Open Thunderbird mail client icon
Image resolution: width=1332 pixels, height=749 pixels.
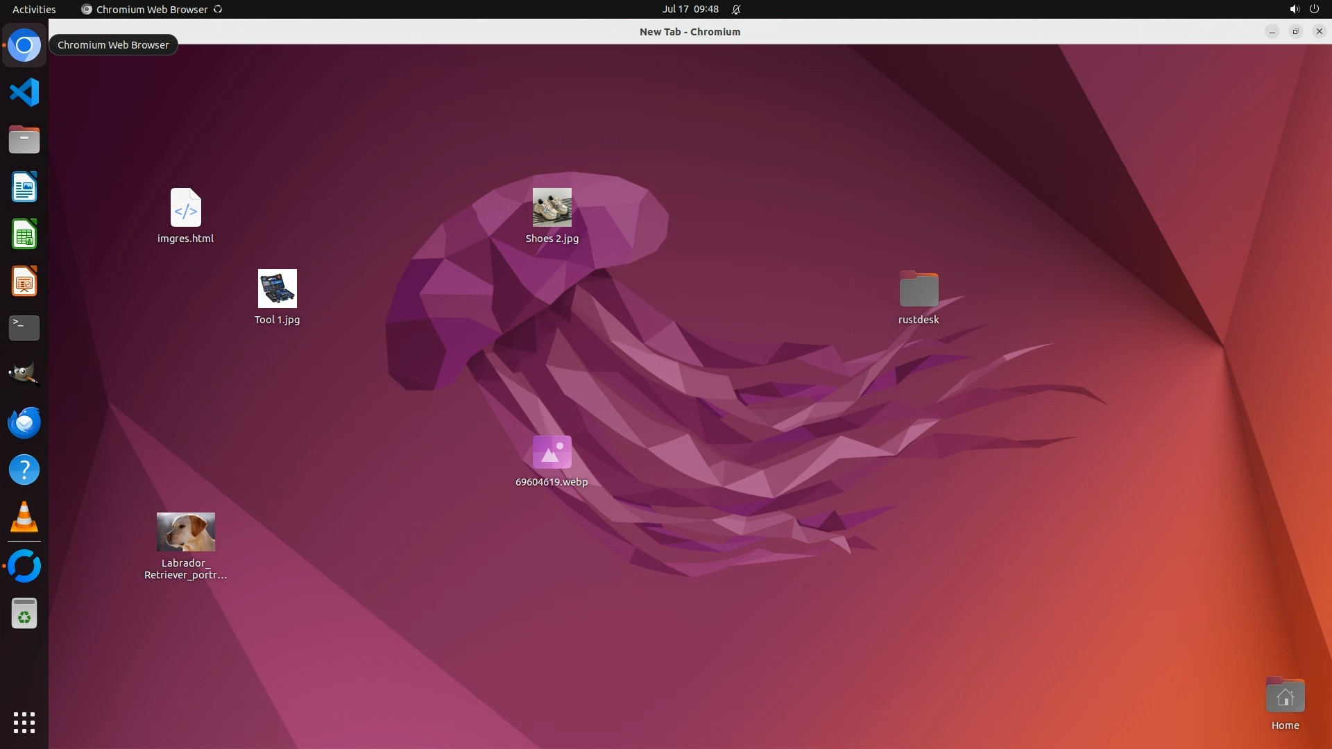pyautogui.click(x=24, y=422)
